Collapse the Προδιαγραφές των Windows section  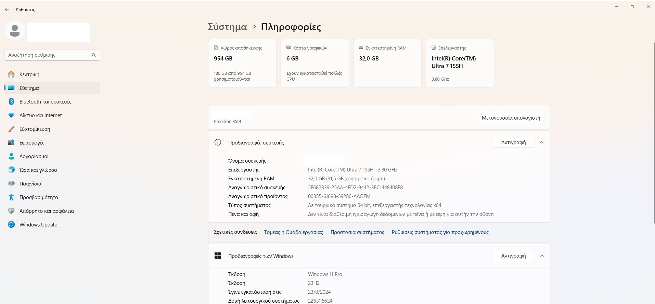[542, 256]
